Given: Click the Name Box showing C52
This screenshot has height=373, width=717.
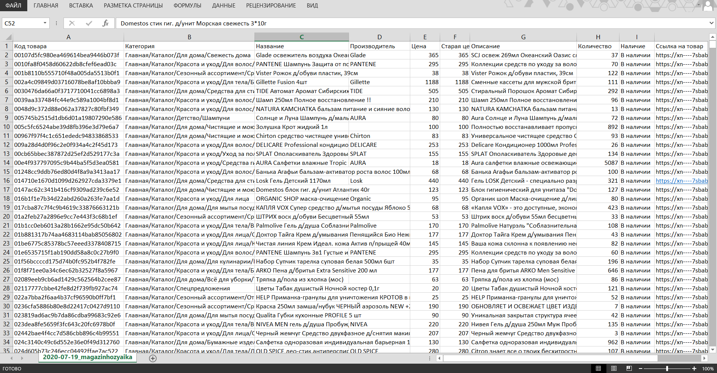Looking at the screenshot, I should 22,23.
